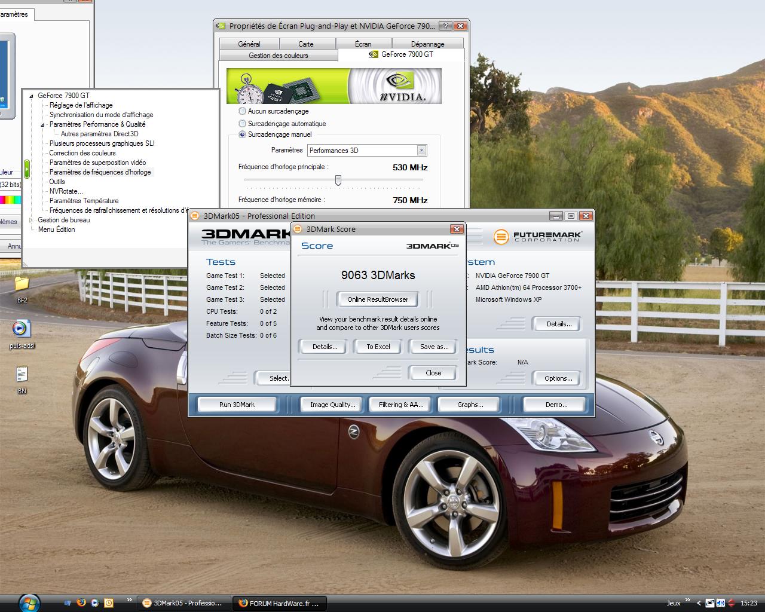The image size is (765, 612).
Task: Collapse Paramètres Performance & Qualité node
Action: coord(43,124)
